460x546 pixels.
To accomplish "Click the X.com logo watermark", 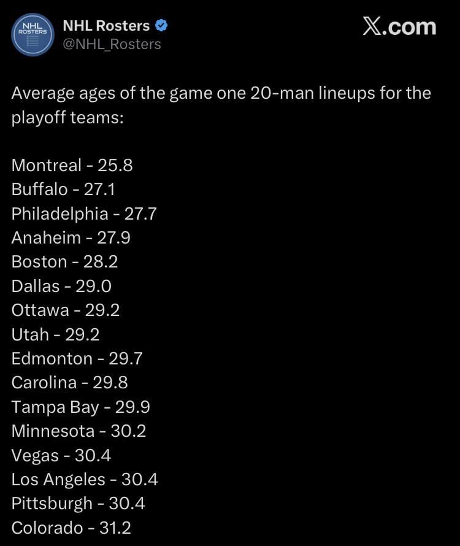I will [x=399, y=26].
